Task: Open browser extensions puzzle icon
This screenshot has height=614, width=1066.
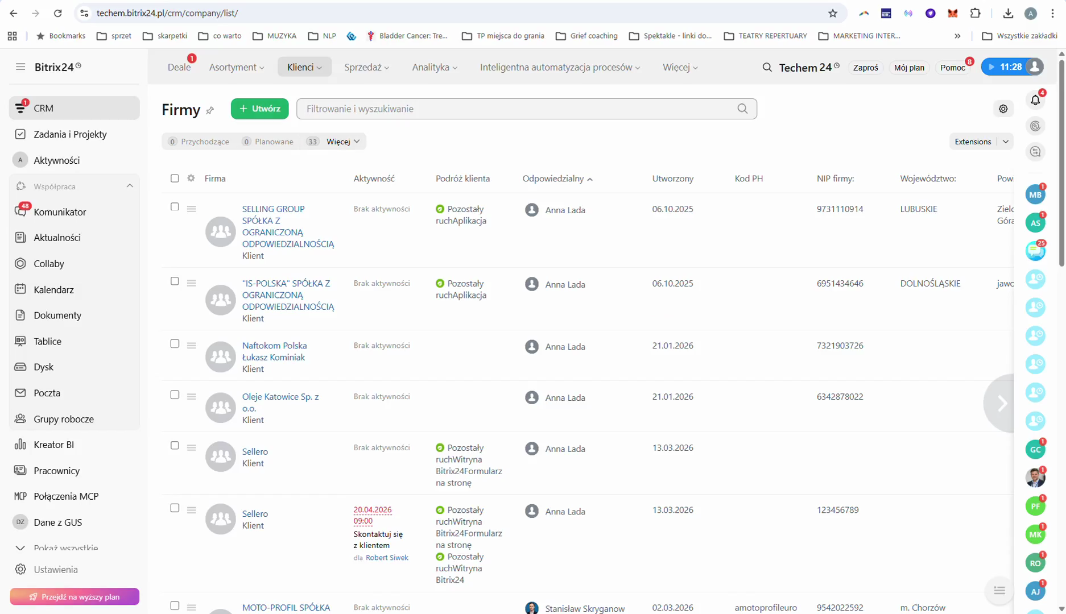Action: pyautogui.click(x=975, y=13)
